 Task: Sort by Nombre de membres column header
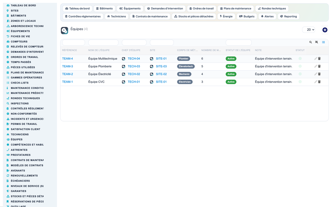coord(211,50)
